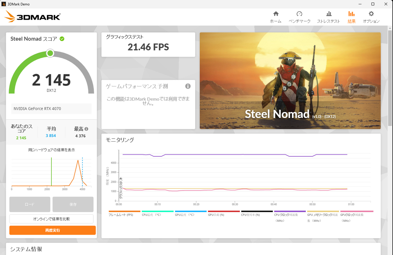
Task: Toggle CPU温度 legend swatch
Action: (x=158, y=211)
